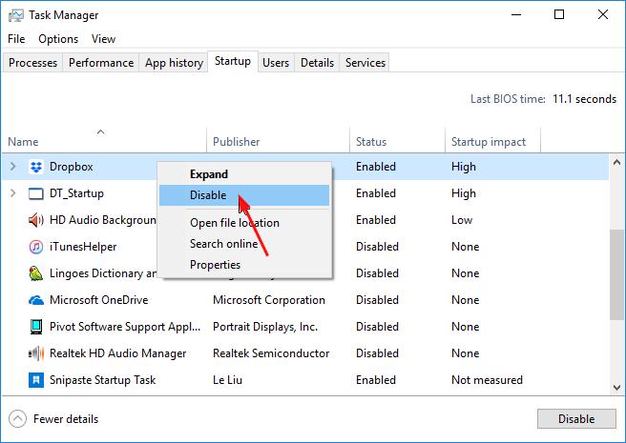
Task: Click the Pivot Software Support monitor icon
Action: [36, 327]
